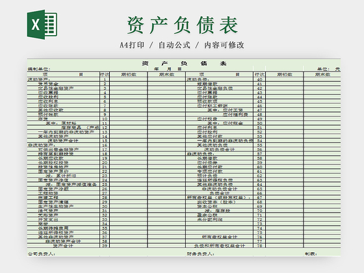Select the 应收利息 item
This screenshot has height=273, width=364.
[48, 101]
